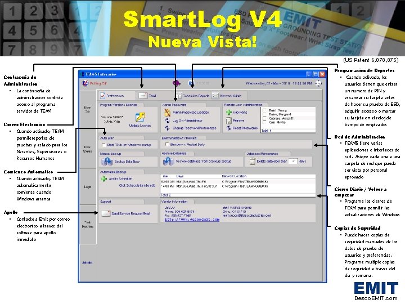
Task: Click the Update License link
Action: coord(140,126)
